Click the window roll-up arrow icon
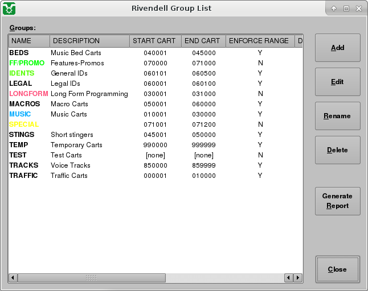 pos(334,9)
